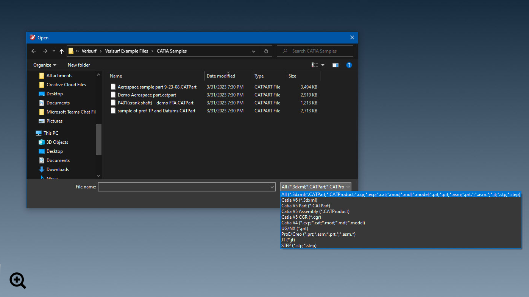Screen dimensions: 529x297
Task: Expand the File name history dropdown
Action: coord(272,187)
